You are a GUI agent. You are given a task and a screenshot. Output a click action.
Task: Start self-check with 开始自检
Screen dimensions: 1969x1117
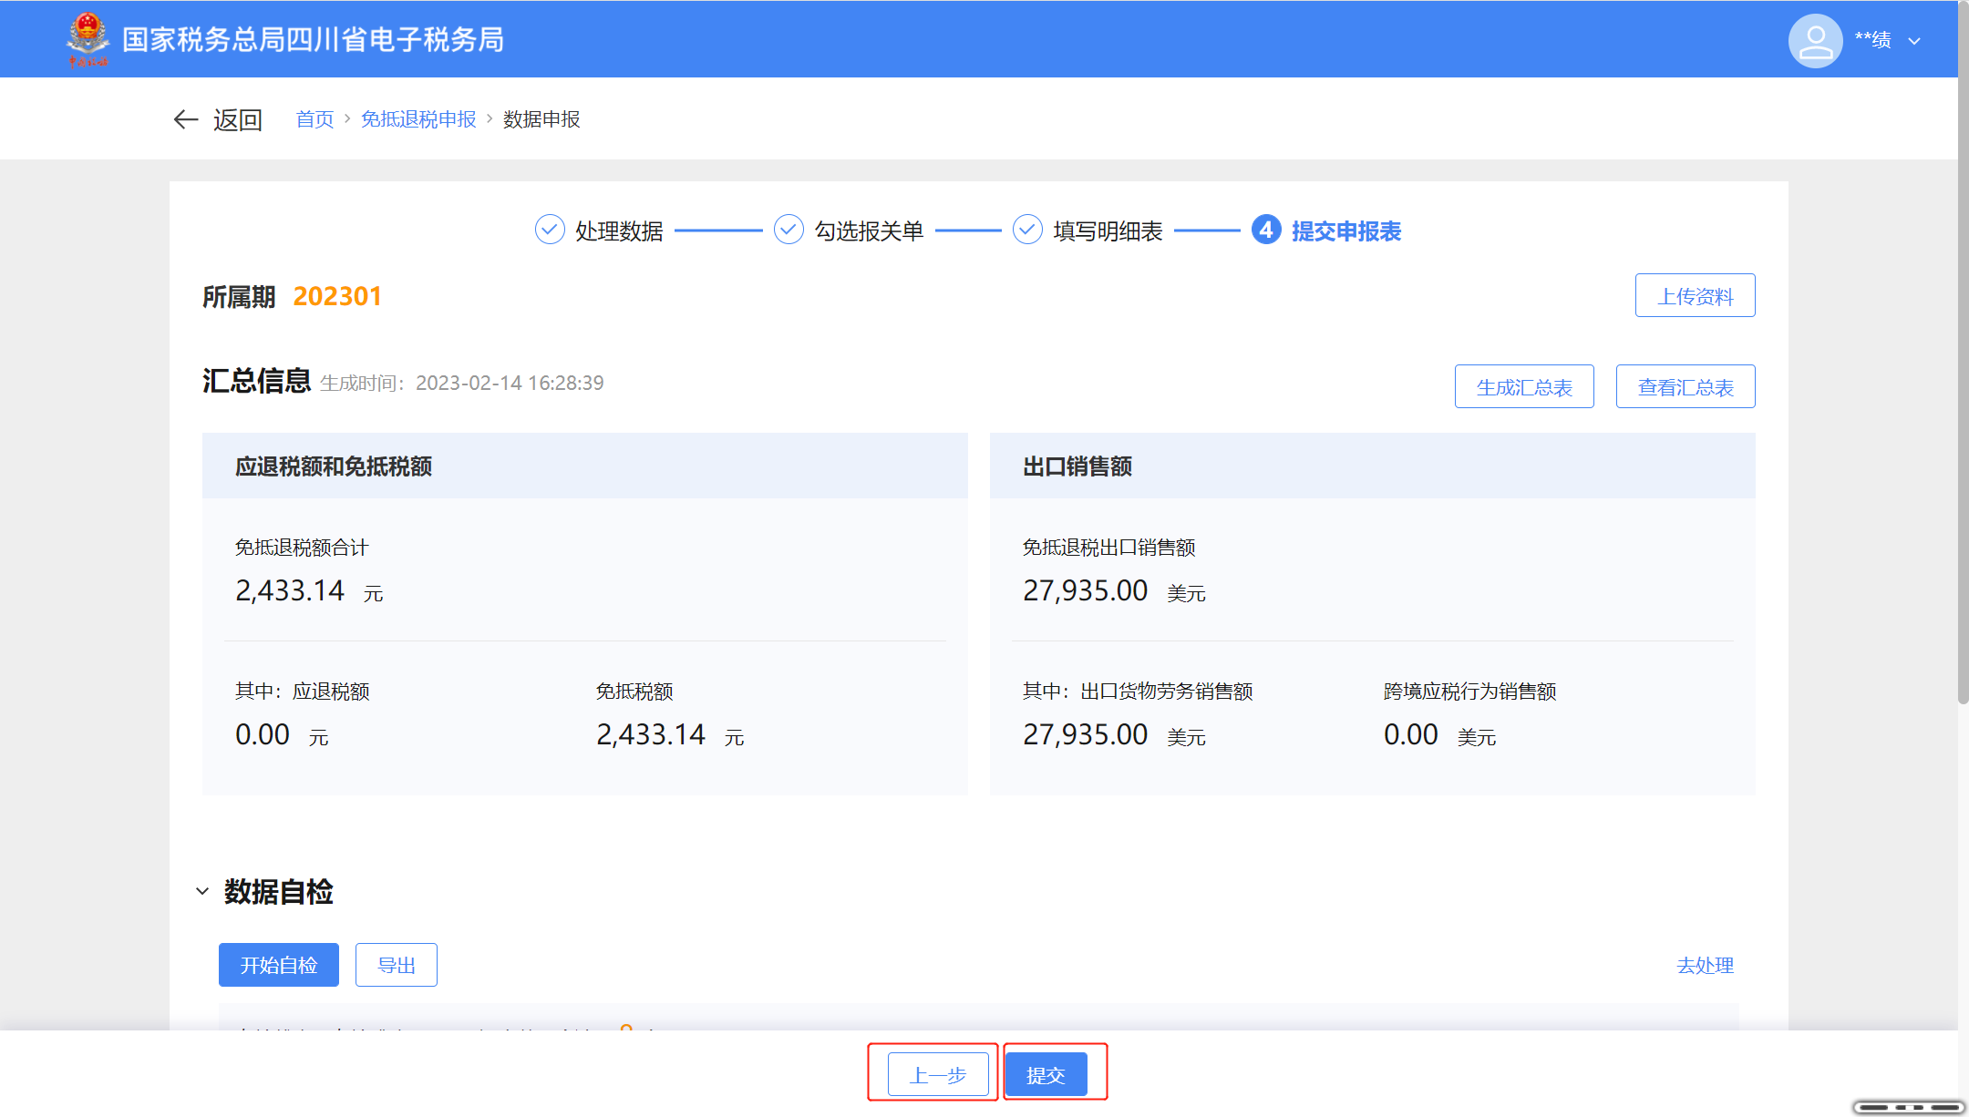(x=278, y=965)
